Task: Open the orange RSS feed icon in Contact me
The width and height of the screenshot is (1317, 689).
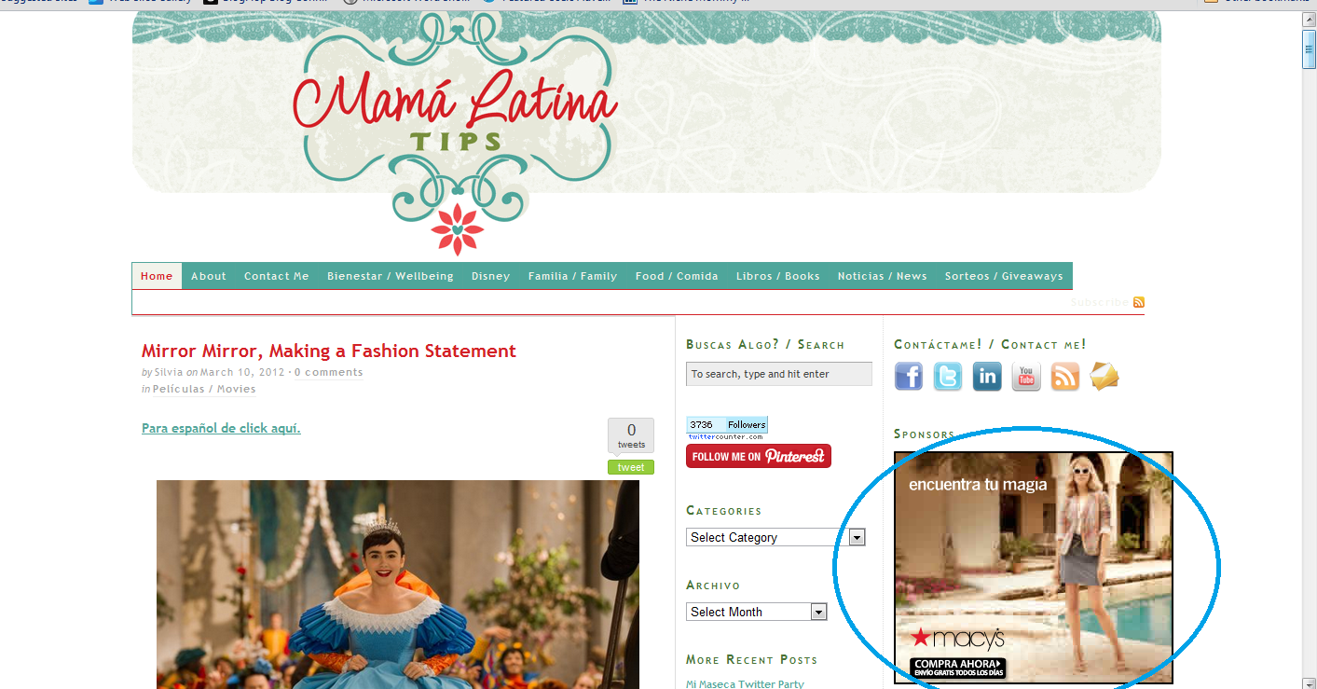Action: pyautogui.click(x=1065, y=376)
